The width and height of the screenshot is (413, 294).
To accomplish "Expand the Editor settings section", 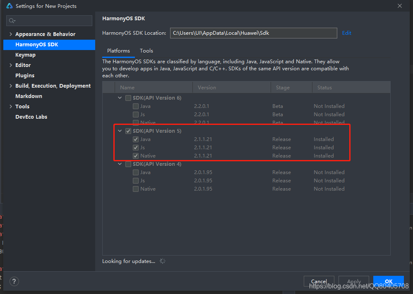I will (x=11, y=65).
